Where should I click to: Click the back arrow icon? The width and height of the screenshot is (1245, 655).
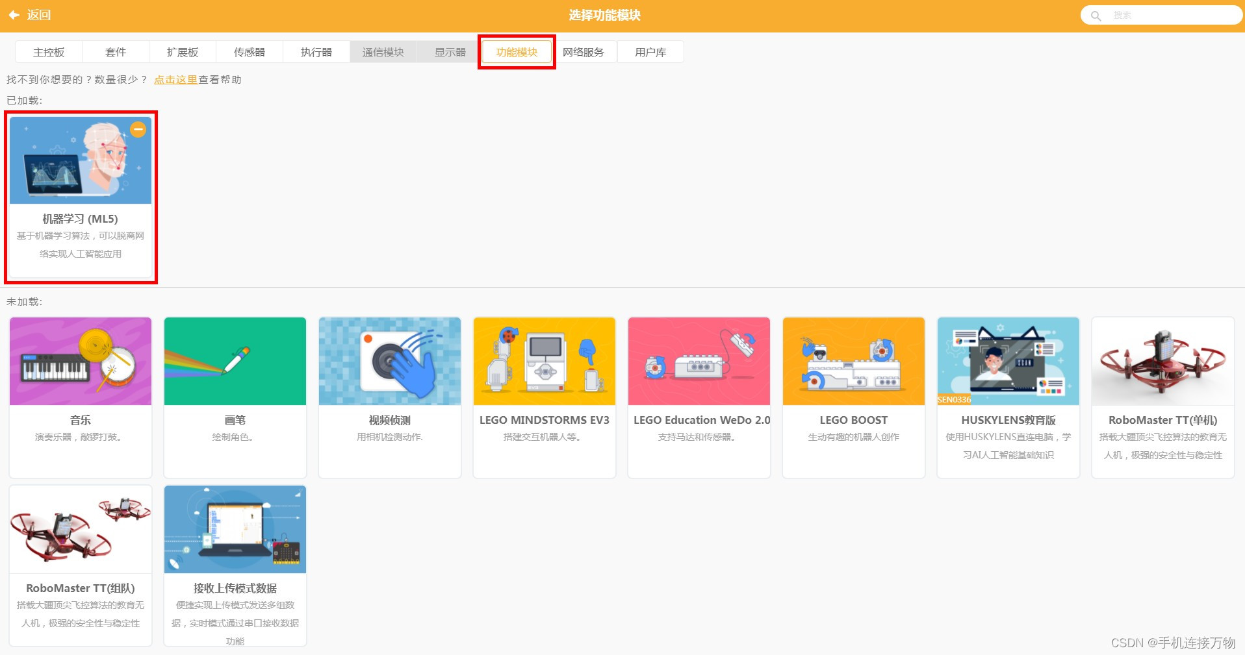(x=14, y=15)
